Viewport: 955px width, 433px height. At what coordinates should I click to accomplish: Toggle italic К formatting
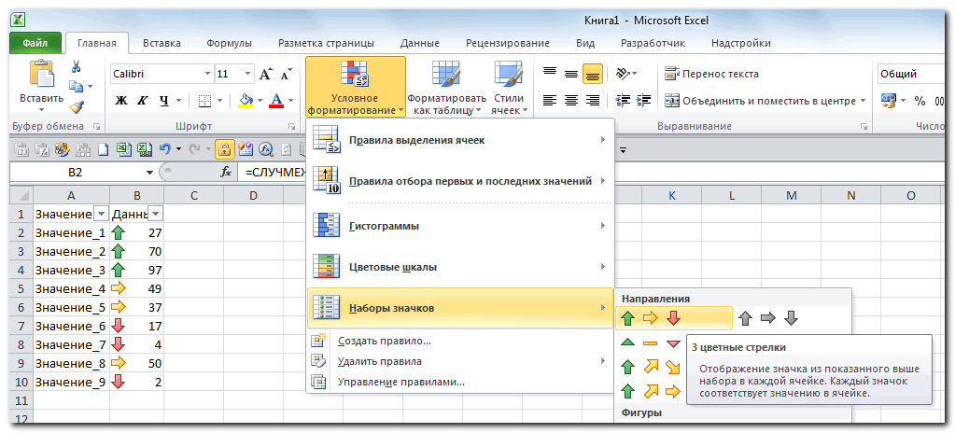click(143, 101)
